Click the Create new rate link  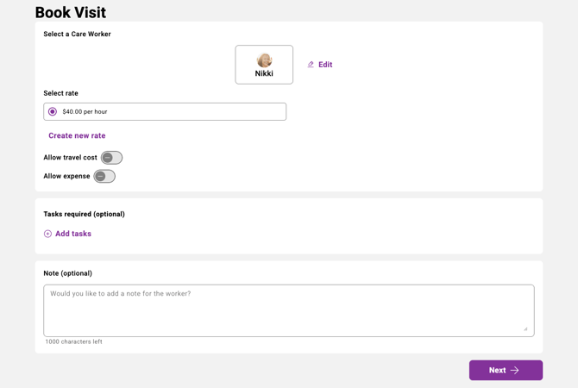click(77, 135)
